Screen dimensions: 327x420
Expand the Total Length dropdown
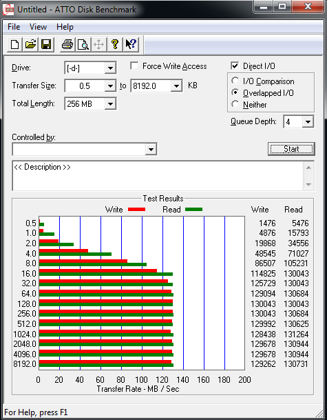pos(110,104)
